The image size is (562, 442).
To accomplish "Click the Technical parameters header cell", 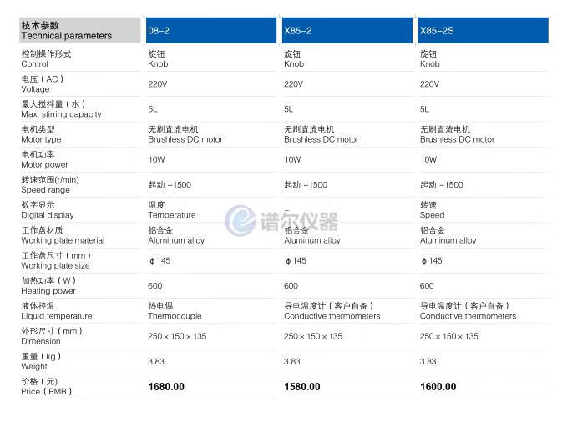I will point(79,30).
